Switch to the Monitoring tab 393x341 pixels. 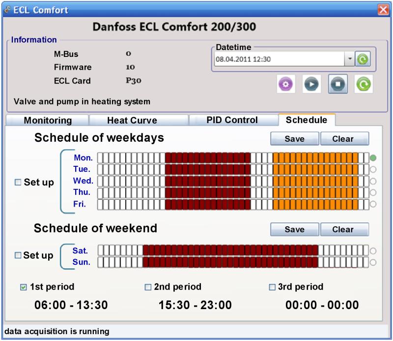pos(48,120)
